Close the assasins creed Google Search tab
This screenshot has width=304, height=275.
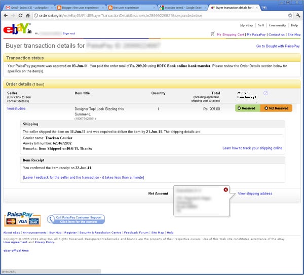coord(205,8)
